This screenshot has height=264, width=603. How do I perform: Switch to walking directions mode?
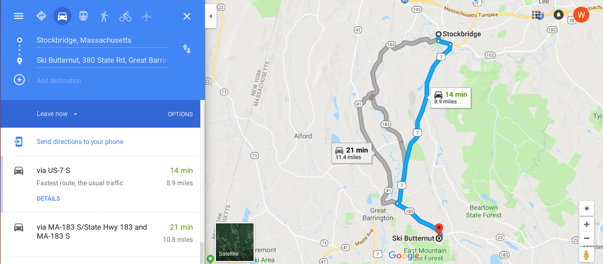point(104,16)
